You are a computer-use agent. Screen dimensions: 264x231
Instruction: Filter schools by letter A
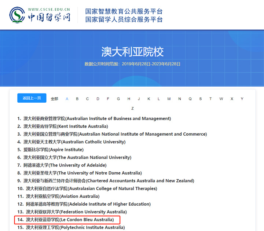coord(67,99)
